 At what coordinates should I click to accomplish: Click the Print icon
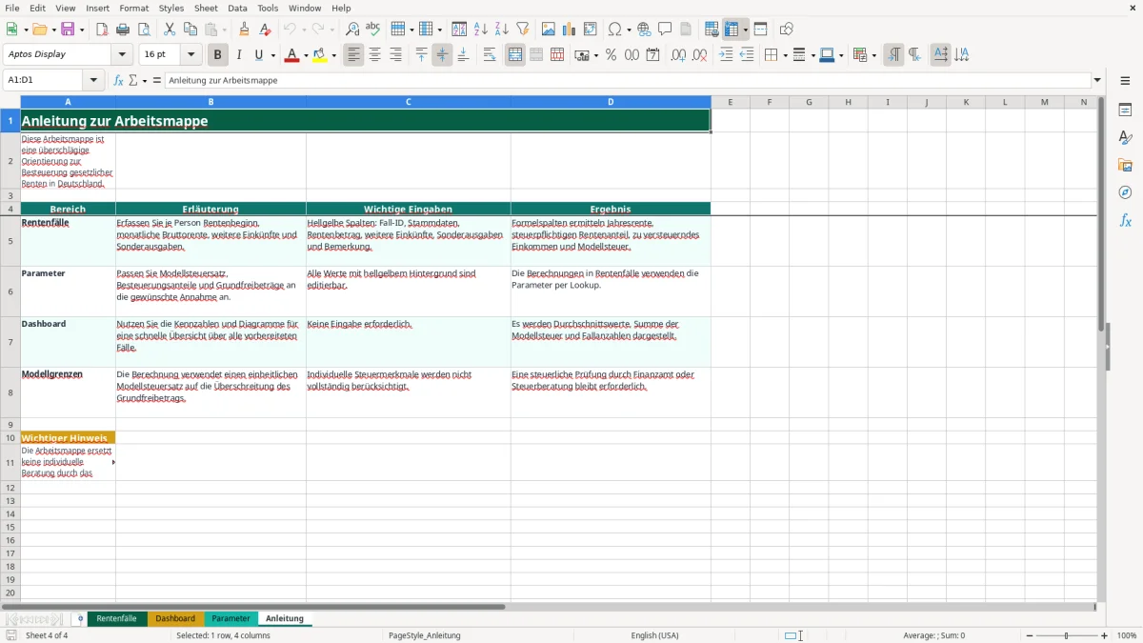(x=123, y=30)
